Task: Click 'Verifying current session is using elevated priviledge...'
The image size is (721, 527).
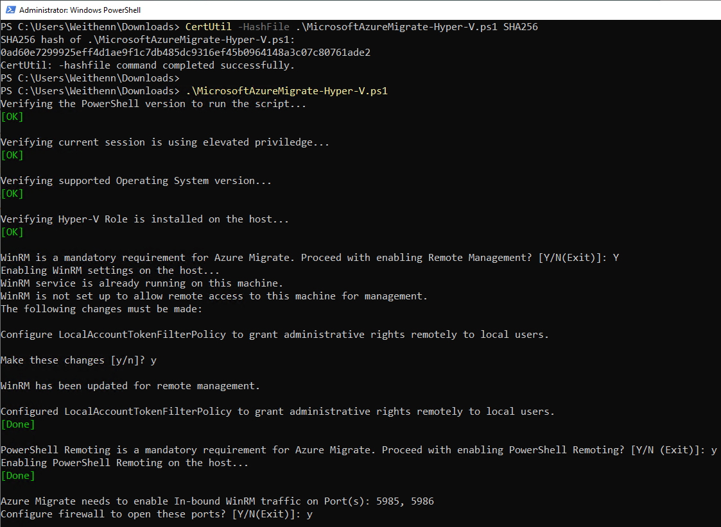Action: [165, 142]
